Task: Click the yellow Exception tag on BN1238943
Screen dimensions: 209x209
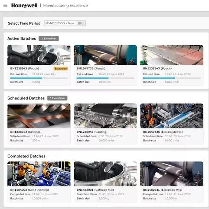Action: click(61, 68)
